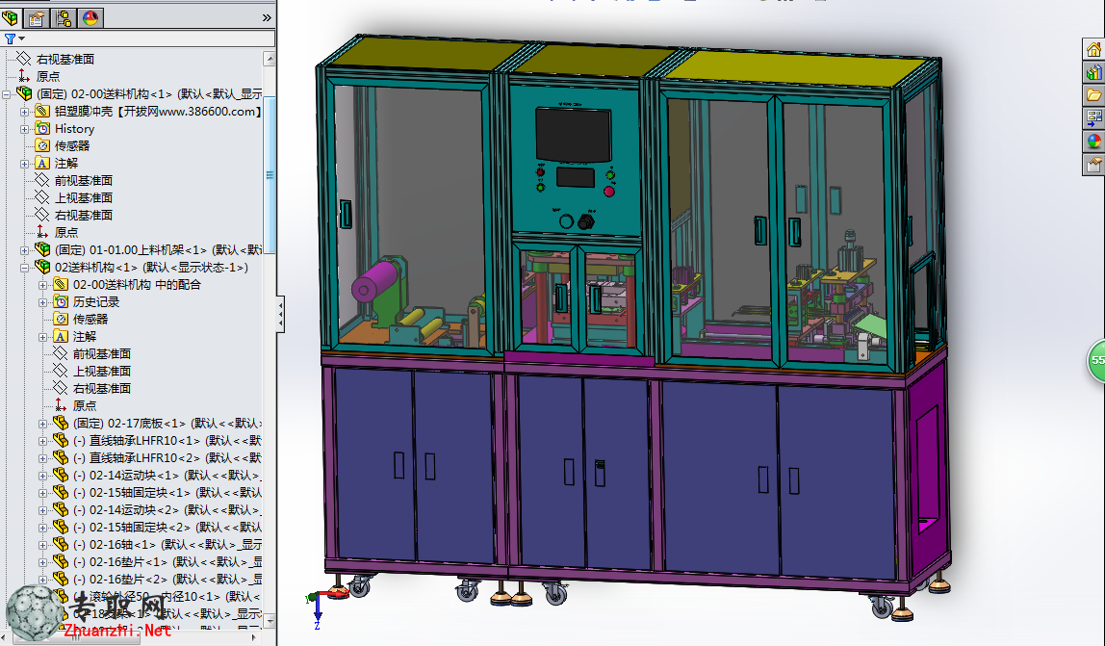Select 铝塑膜冲壳【开拔网www.386600.com】 tree item
The image size is (1105, 646).
click(x=158, y=112)
